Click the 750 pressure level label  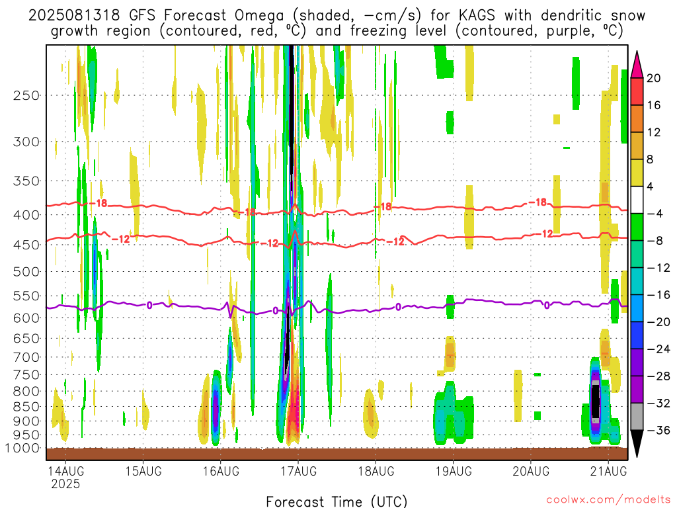coord(26,375)
